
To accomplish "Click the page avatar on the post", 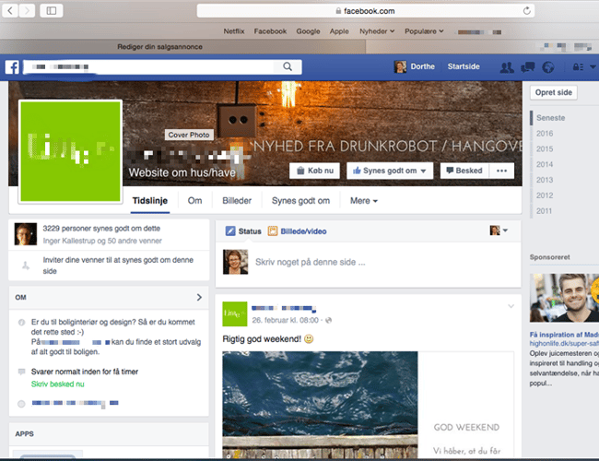I will (x=235, y=313).
